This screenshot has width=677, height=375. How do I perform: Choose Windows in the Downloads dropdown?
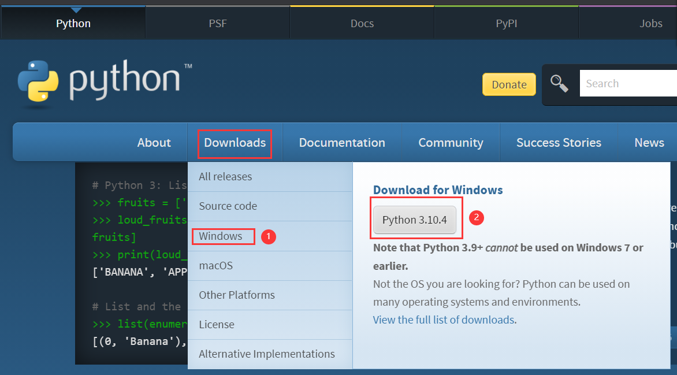pos(270,236)
